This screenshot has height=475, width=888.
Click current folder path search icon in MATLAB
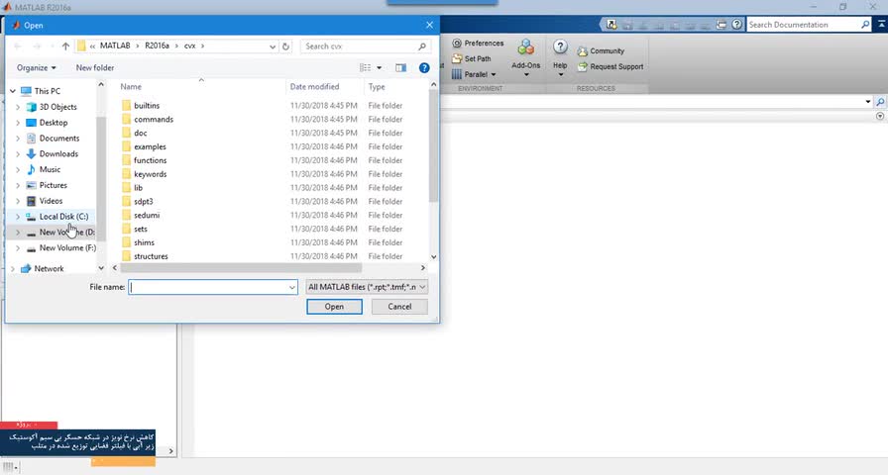click(x=880, y=102)
